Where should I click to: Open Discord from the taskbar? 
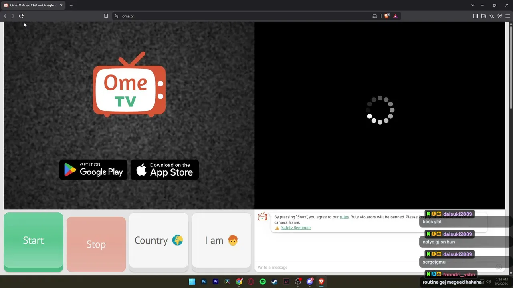(309, 282)
